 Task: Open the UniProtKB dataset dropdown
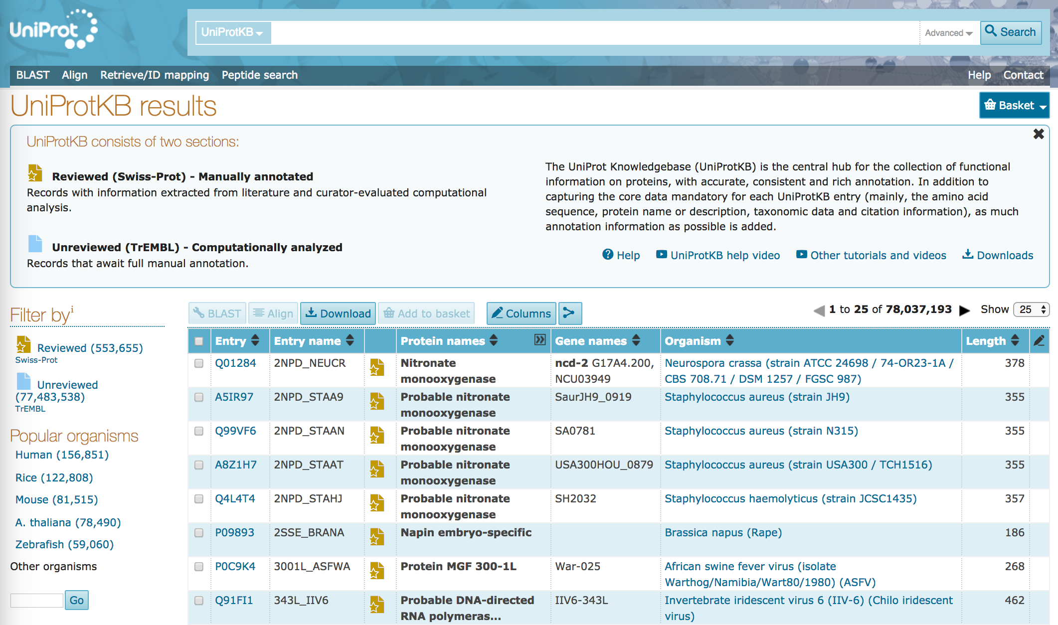pos(233,32)
